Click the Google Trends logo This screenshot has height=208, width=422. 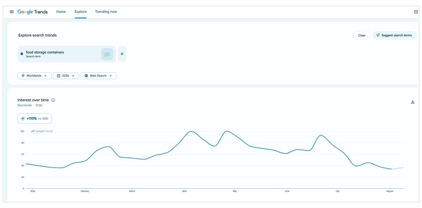pos(33,12)
